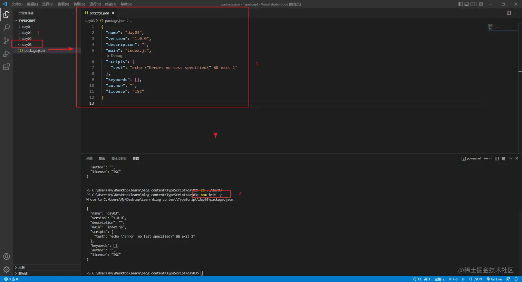This screenshot has width=522, height=282.
Task: Select the 终端 terminal tab
Action: click(136, 159)
